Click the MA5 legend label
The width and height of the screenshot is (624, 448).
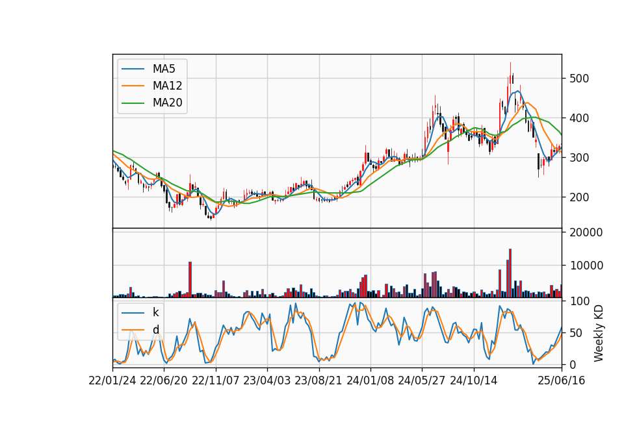tap(164, 69)
